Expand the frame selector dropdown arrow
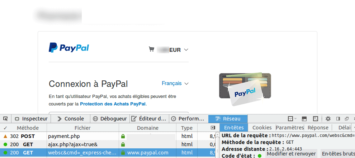This screenshot has width=355, height=158. click(x=295, y=119)
